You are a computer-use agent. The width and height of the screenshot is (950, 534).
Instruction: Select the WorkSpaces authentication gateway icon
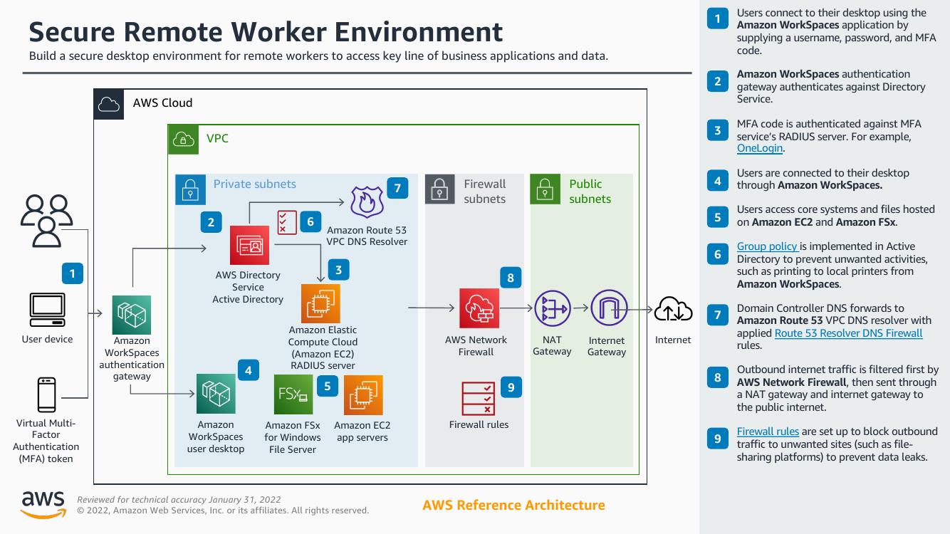pos(132,315)
